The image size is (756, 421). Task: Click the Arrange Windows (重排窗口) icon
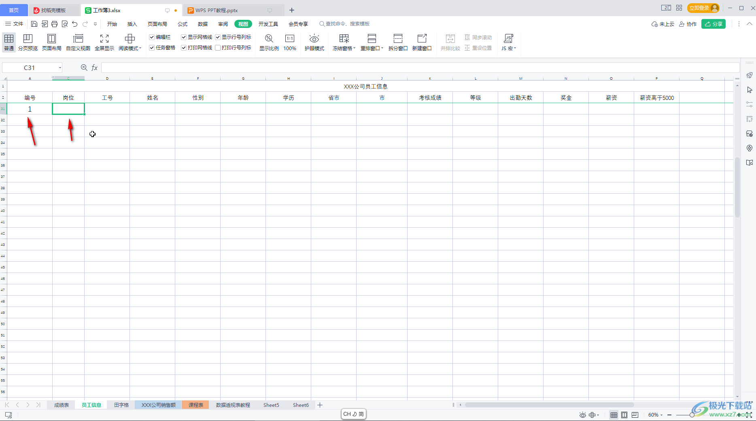point(372,38)
